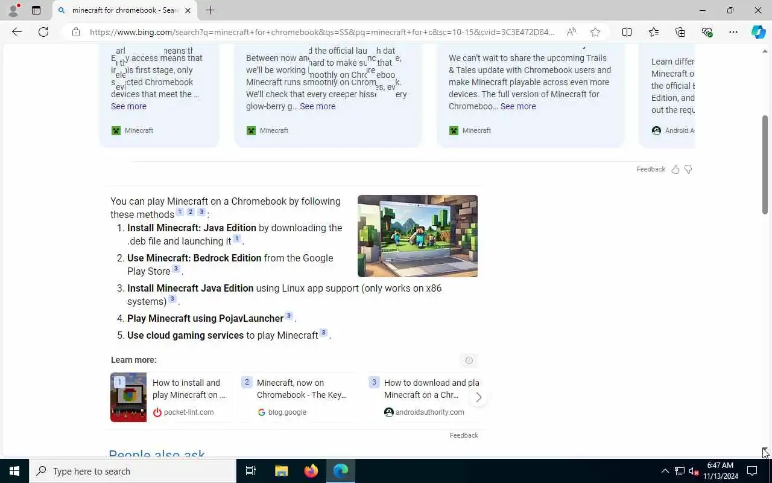Open the Edge profile icon
772x483 pixels.
13,10
